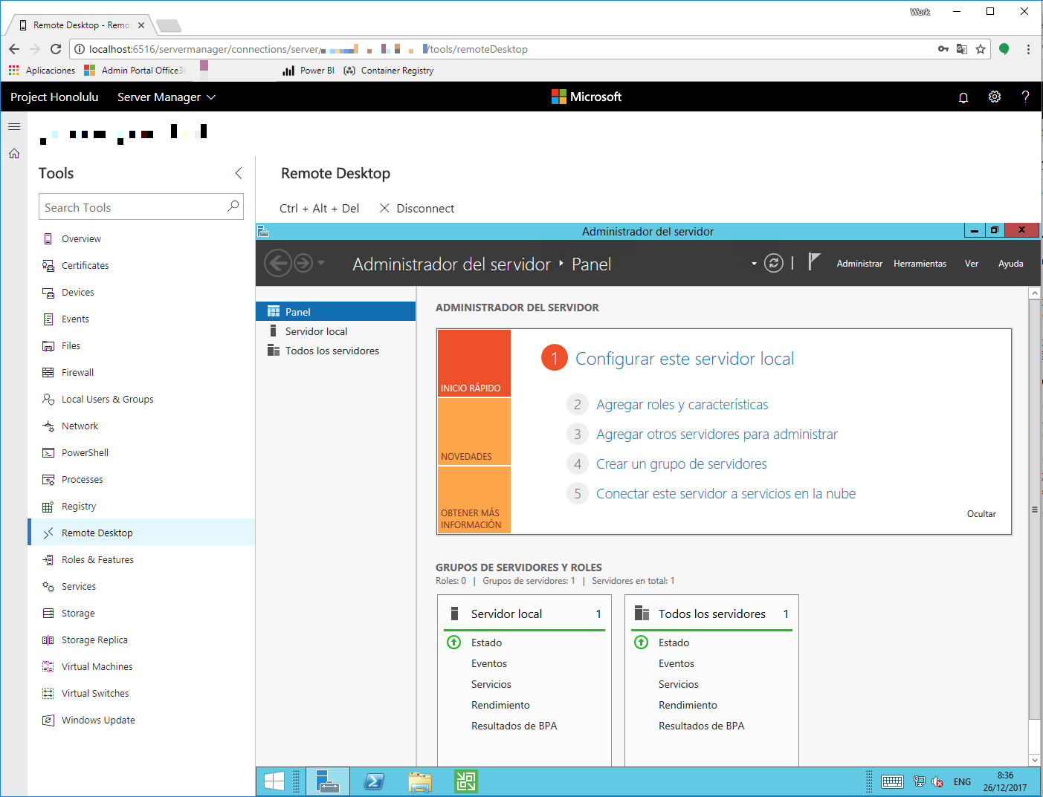Collapse the Tools panel chevron
1043x797 pixels.
click(x=239, y=173)
